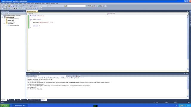This screenshot has height=107, width=191.
Task: Open the Solution Configurations dropdown
Action: (x=43, y=6)
